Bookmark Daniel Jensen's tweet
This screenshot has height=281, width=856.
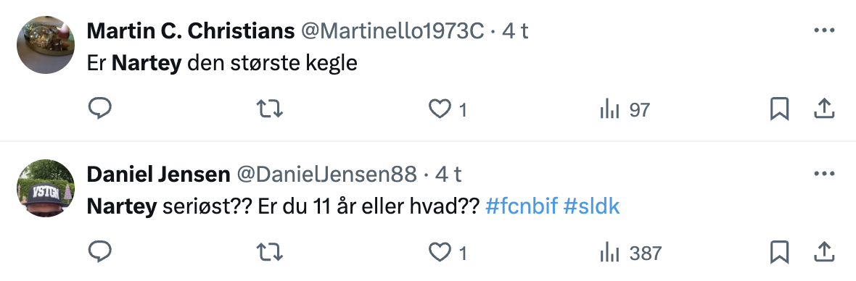[x=779, y=252]
